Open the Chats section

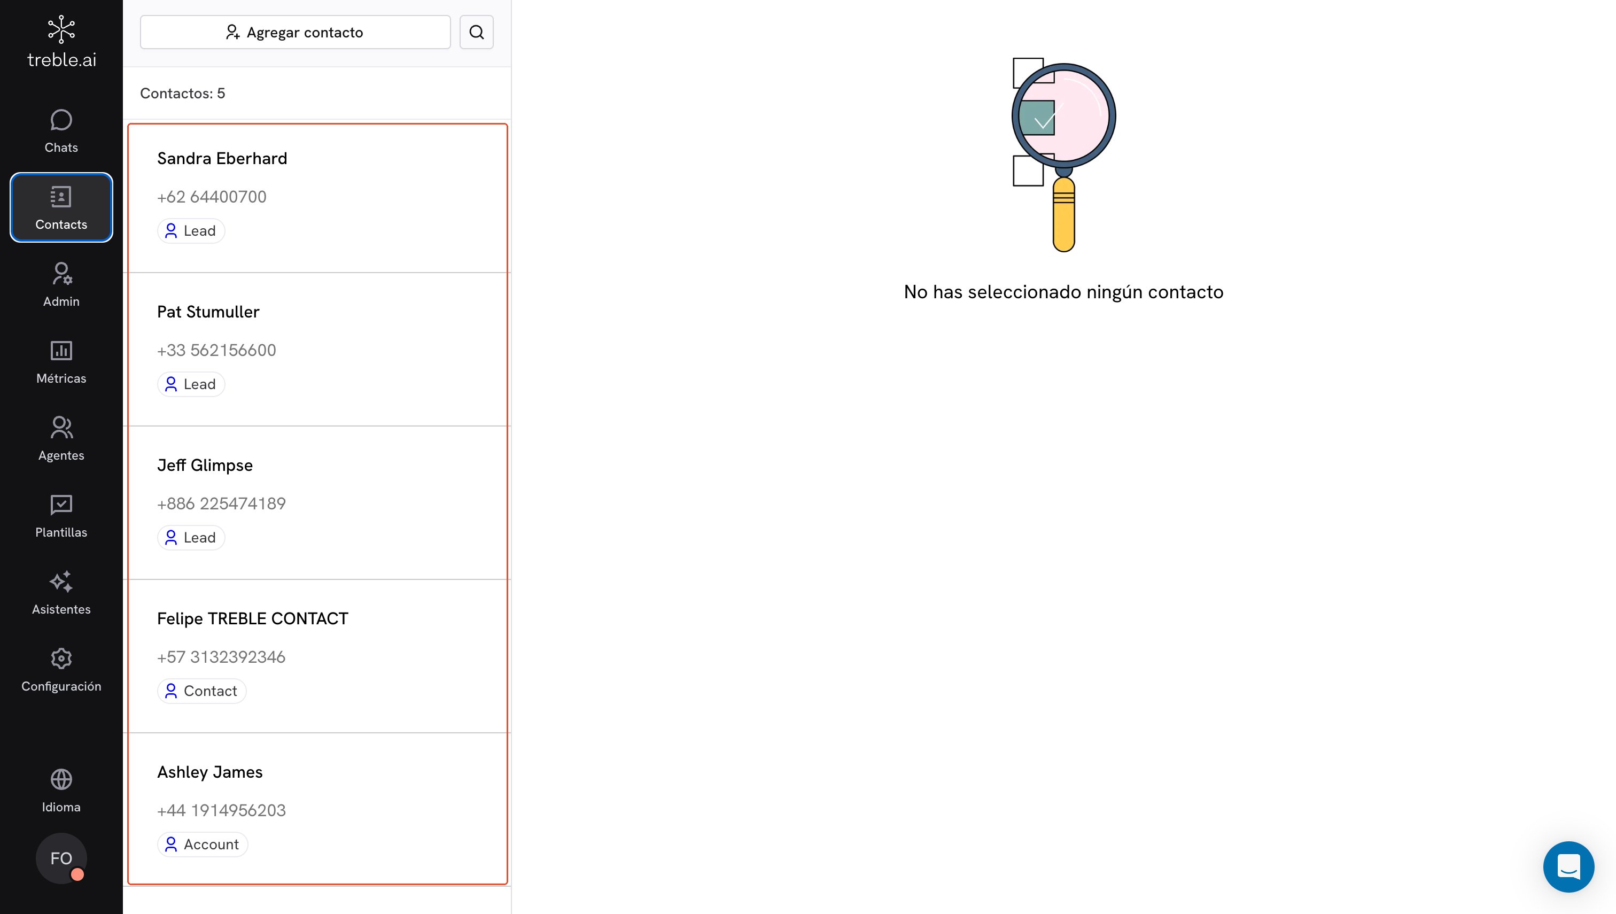click(61, 130)
